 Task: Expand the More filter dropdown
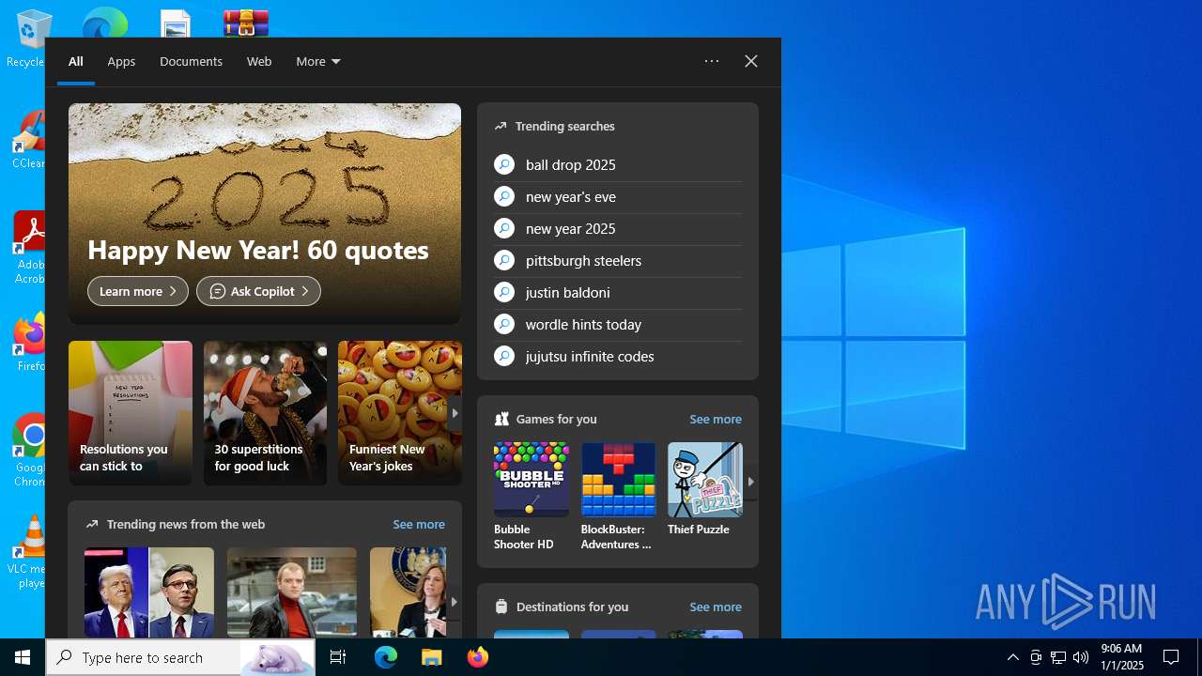tap(318, 61)
